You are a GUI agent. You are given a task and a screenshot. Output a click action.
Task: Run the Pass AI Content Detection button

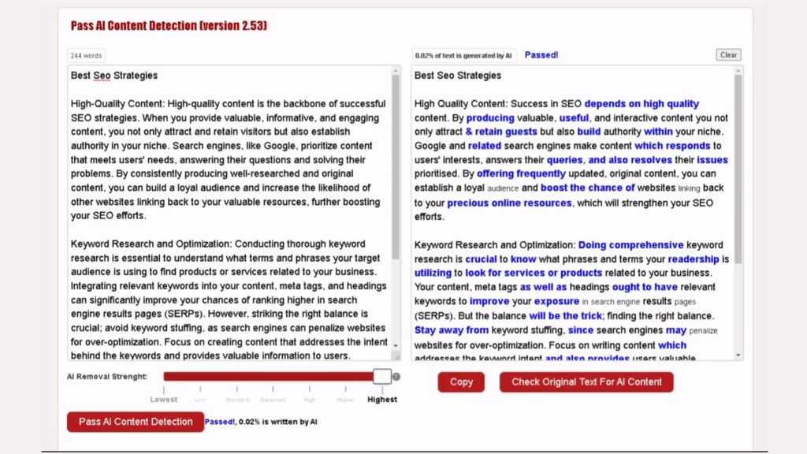point(136,422)
